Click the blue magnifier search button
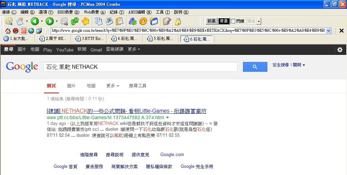This screenshot has width=347, height=175. (x=255, y=67)
